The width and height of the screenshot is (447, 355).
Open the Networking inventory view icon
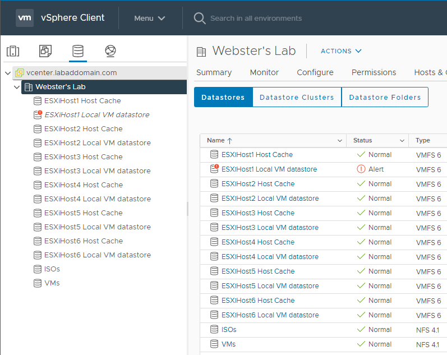[110, 51]
